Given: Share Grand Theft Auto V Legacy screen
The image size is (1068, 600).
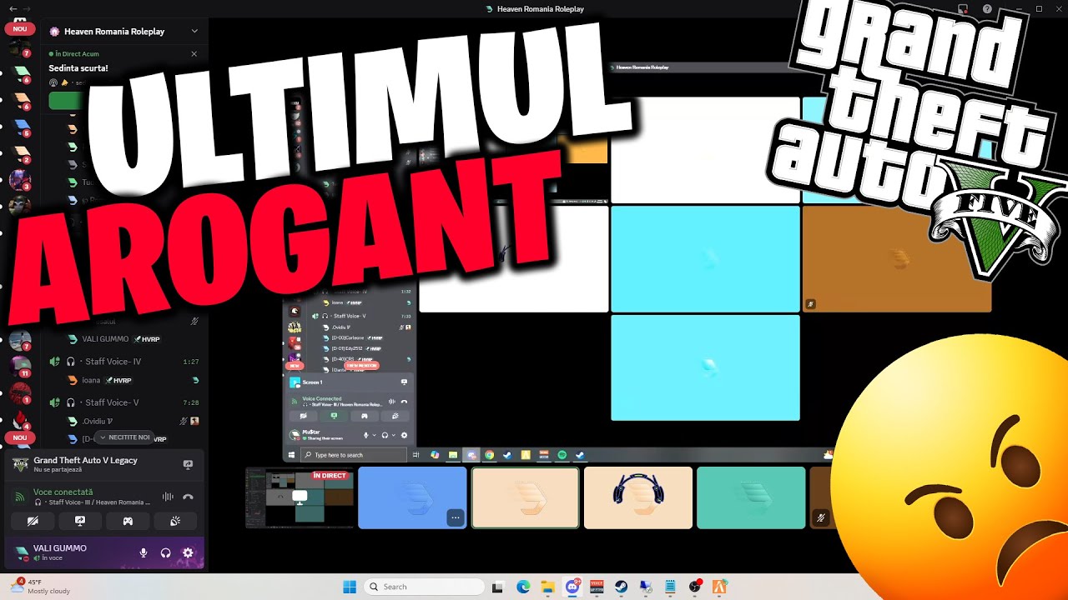Looking at the screenshot, I should pos(188,464).
